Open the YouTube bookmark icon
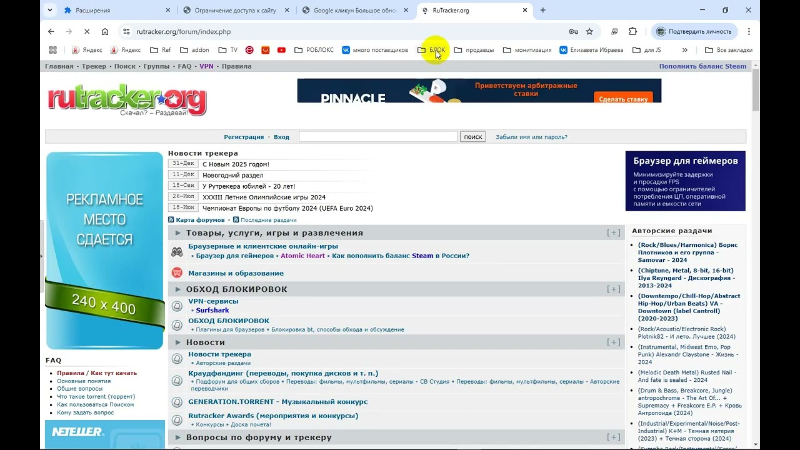Screen dimensions: 800x450 point(281,50)
